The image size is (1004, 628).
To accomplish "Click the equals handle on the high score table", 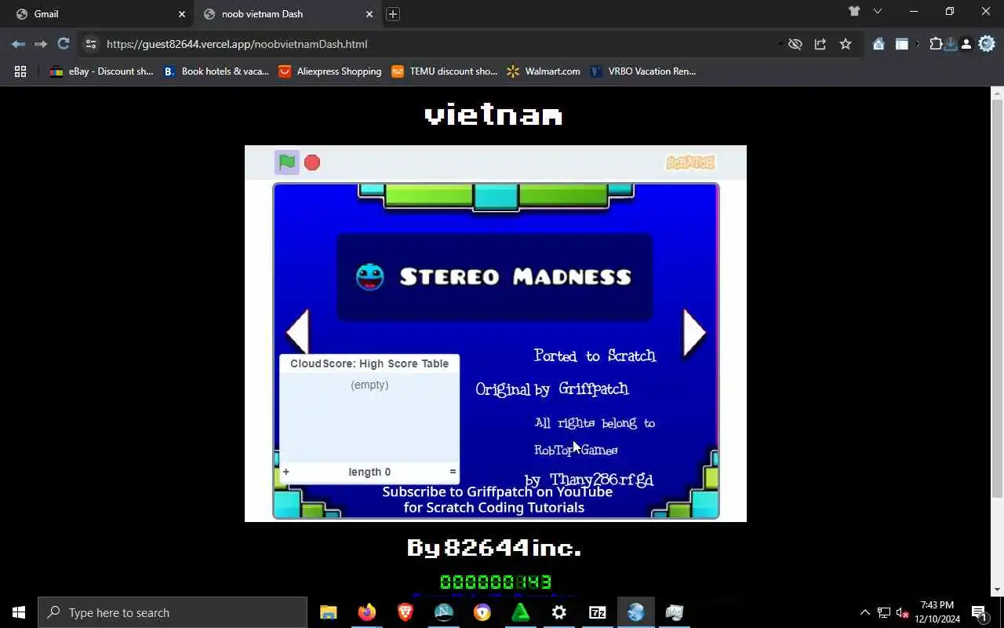I will 453,472.
